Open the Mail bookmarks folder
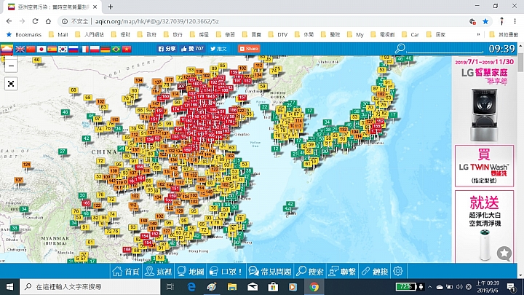The height and width of the screenshot is (295, 524). point(58,34)
